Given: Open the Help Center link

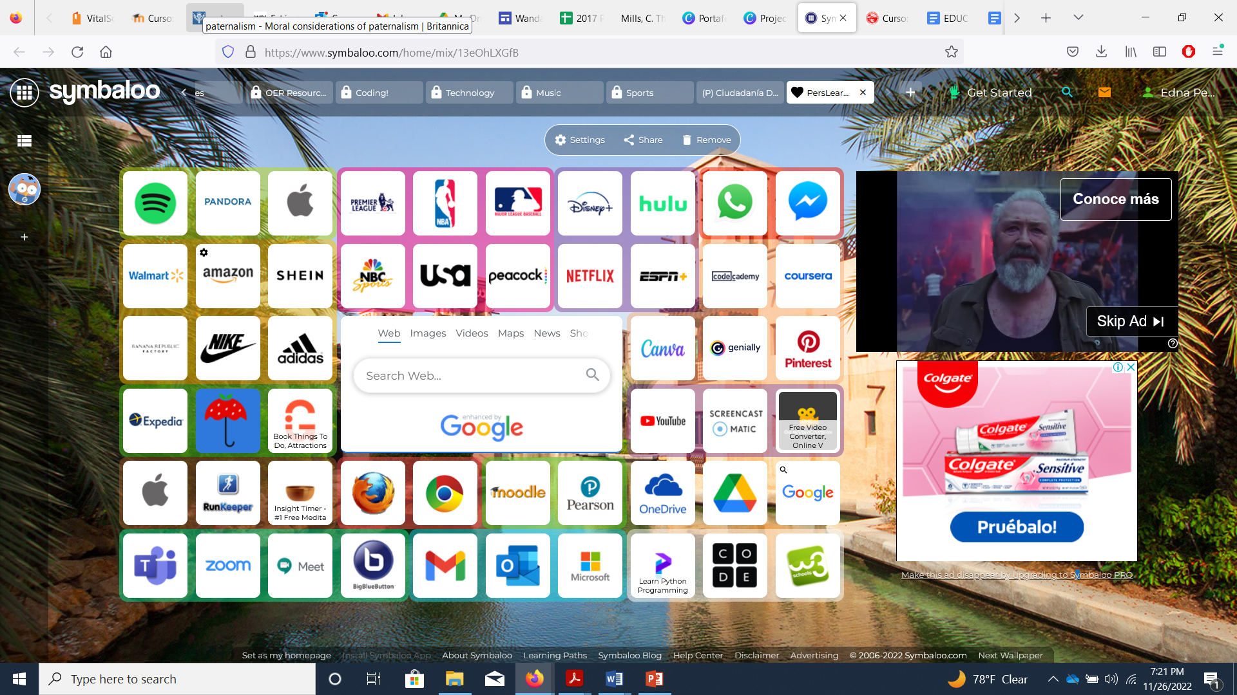Looking at the screenshot, I should (698, 655).
